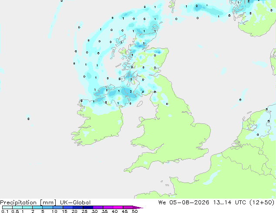Viewport: 276px width, 213px height.
Task: Click the '10' legend scale label
Action: click(54, 211)
